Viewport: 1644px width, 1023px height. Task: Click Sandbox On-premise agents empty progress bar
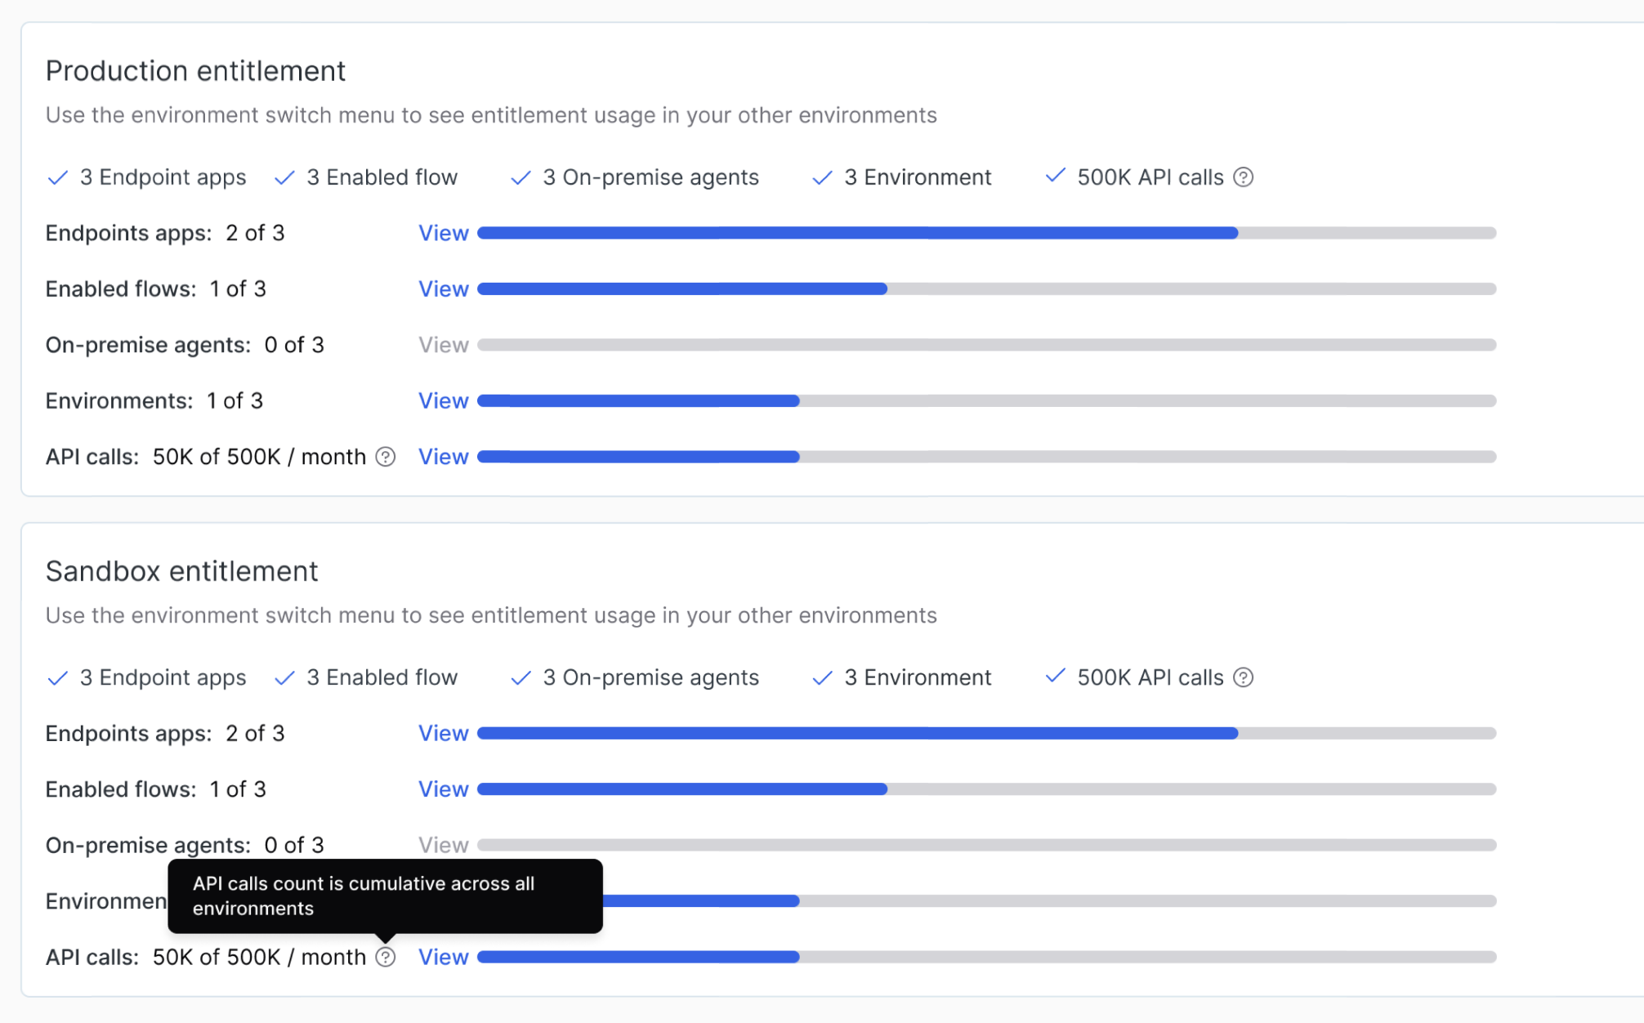986,845
